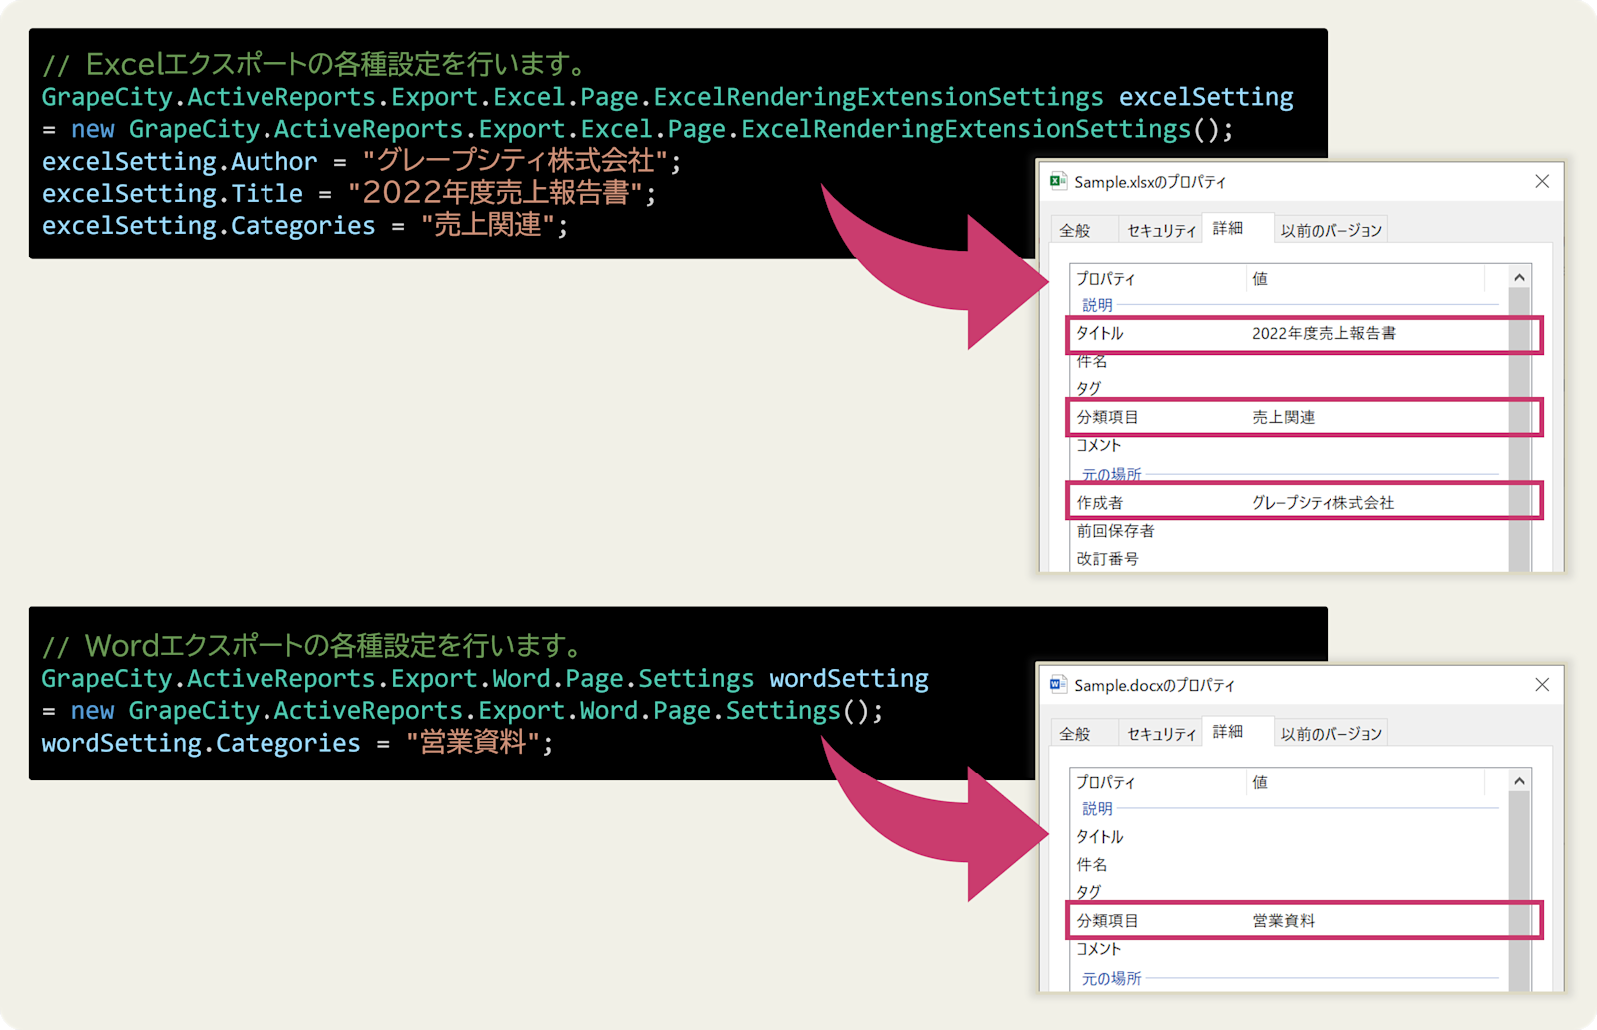Viewport: 1597px width, 1030px height.
Task: Click the コメント row in Sample.docx properties
Action: 1290,948
